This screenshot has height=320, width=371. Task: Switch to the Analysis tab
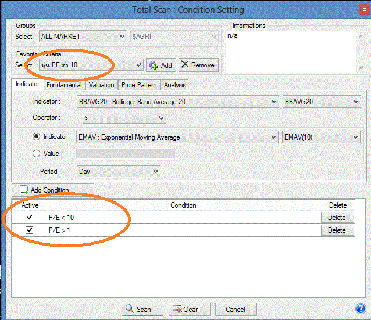tap(175, 85)
